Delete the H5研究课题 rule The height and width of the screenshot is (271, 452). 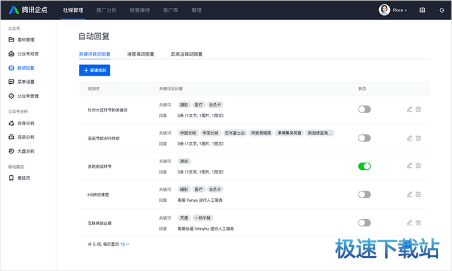coord(418,194)
